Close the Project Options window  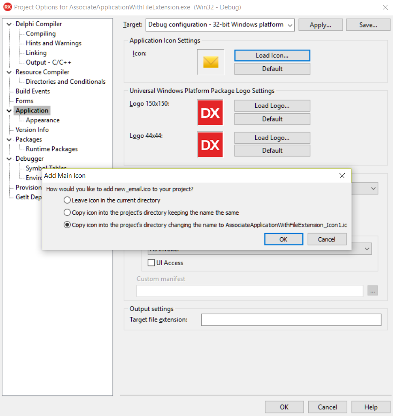tap(385, 7)
